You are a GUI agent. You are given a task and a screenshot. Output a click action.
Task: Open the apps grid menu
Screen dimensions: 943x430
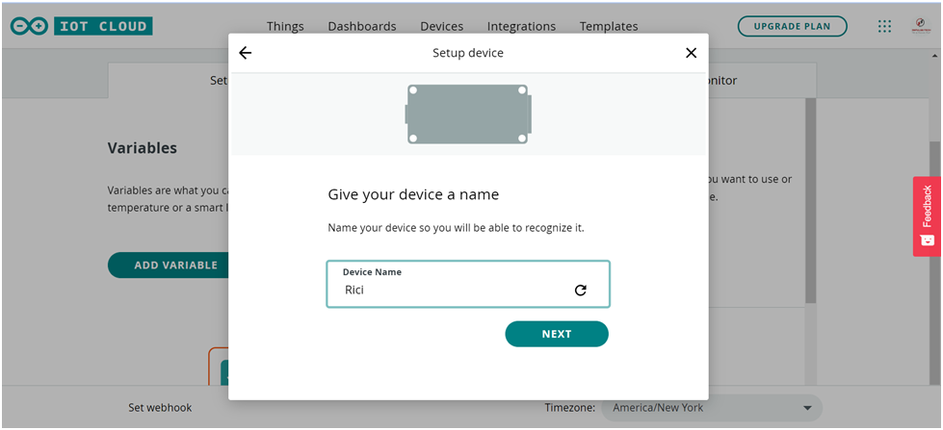pyautogui.click(x=884, y=26)
